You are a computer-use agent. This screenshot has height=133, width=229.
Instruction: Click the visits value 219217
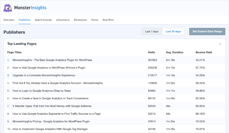tap(152, 75)
